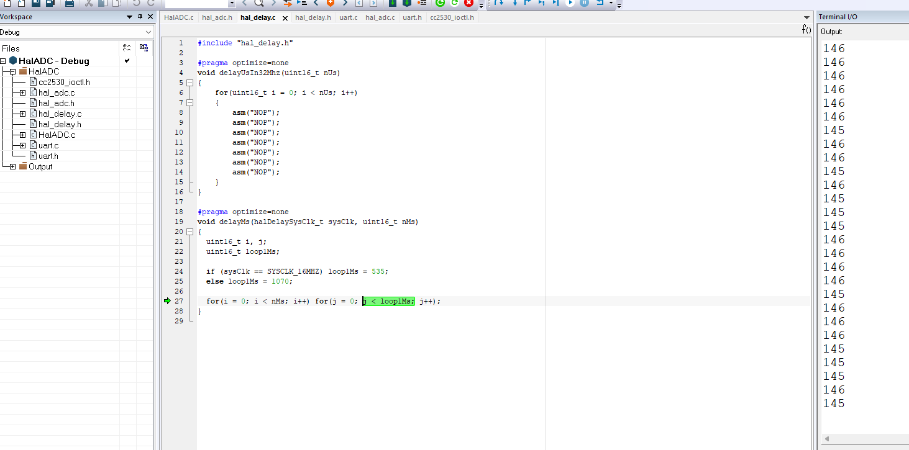Expand the Output folder node
This screenshot has width=909, height=450.
tap(12, 166)
